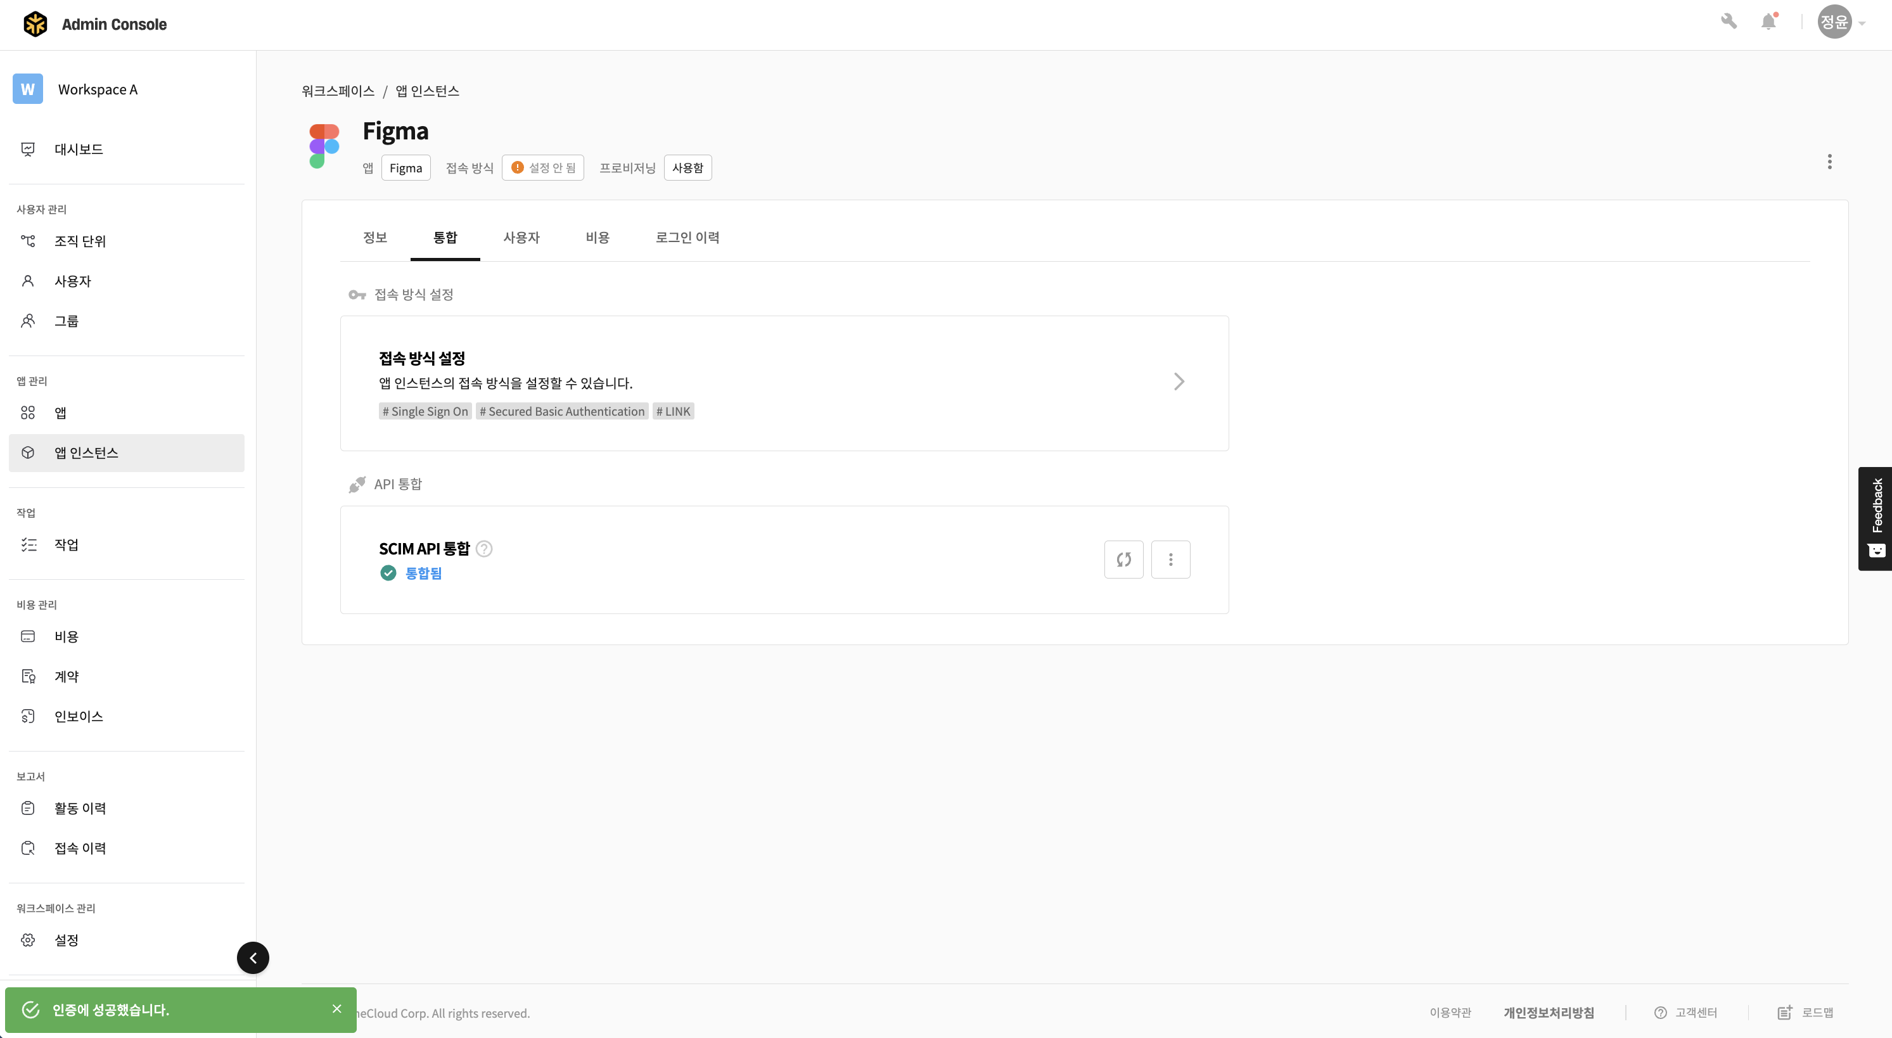Viewport: 1892px width, 1038px height.
Task: Open 앱 in the sidebar
Action: [126, 413]
